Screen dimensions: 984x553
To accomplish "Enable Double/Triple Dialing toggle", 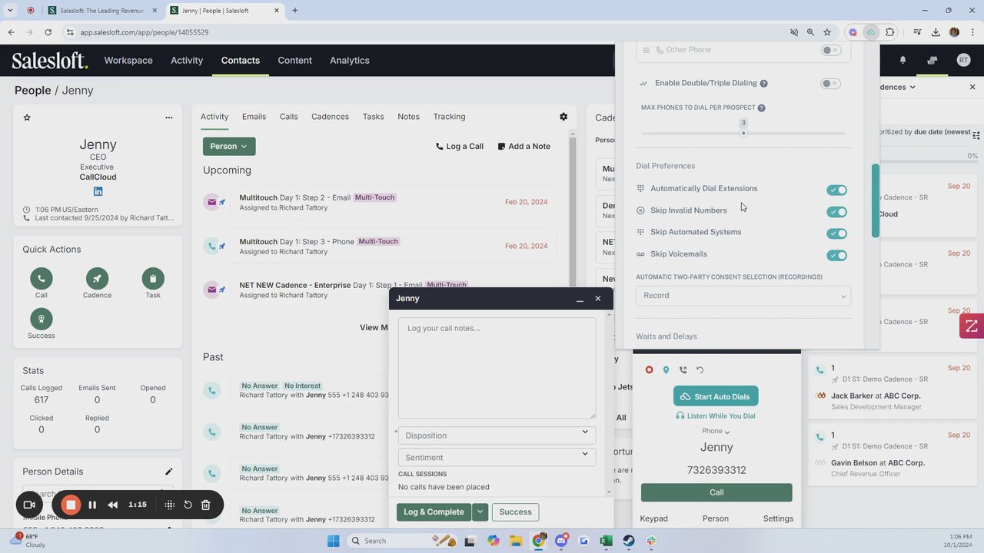I will click(x=830, y=83).
